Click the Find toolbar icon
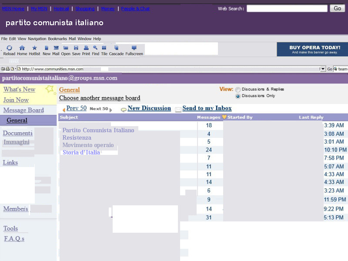 95,48
